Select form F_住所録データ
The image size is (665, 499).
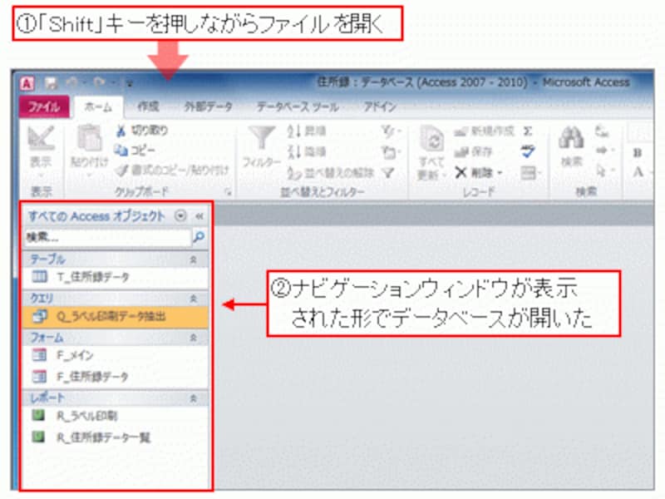pos(115,377)
